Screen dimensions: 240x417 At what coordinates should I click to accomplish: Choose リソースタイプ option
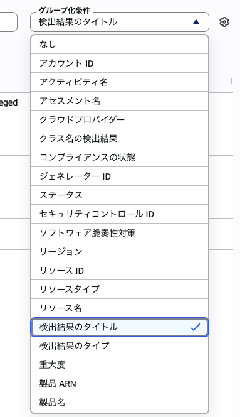(120, 290)
